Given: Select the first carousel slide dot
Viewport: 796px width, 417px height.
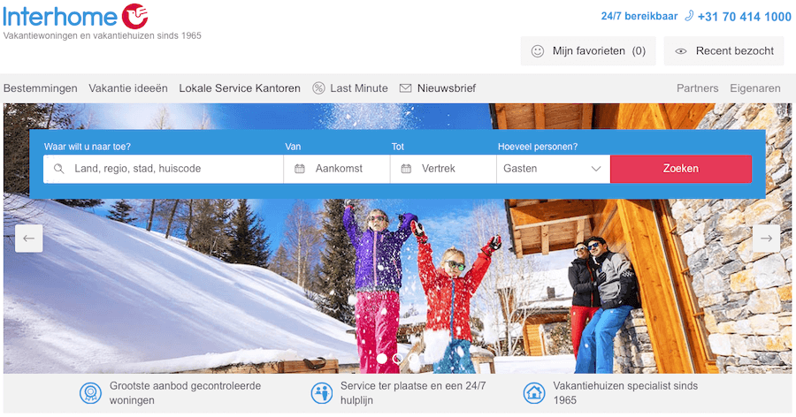Looking at the screenshot, I should pos(382,358).
